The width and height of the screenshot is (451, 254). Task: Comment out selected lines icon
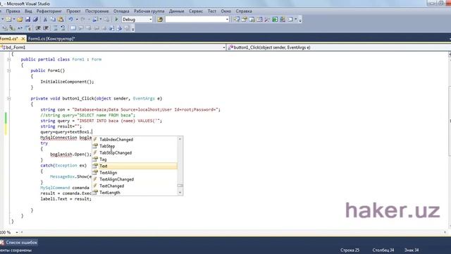(x=56, y=28)
